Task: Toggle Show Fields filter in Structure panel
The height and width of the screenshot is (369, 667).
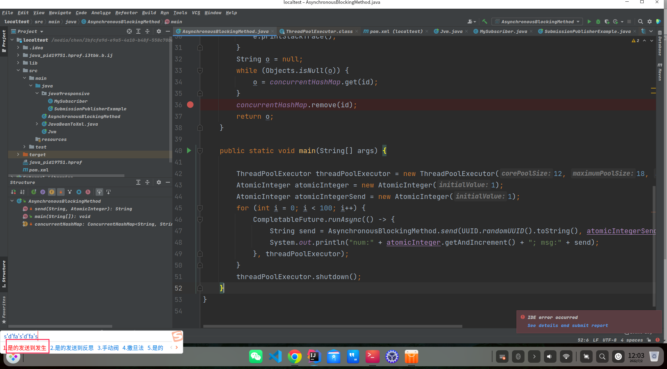Action: coord(52,192)
